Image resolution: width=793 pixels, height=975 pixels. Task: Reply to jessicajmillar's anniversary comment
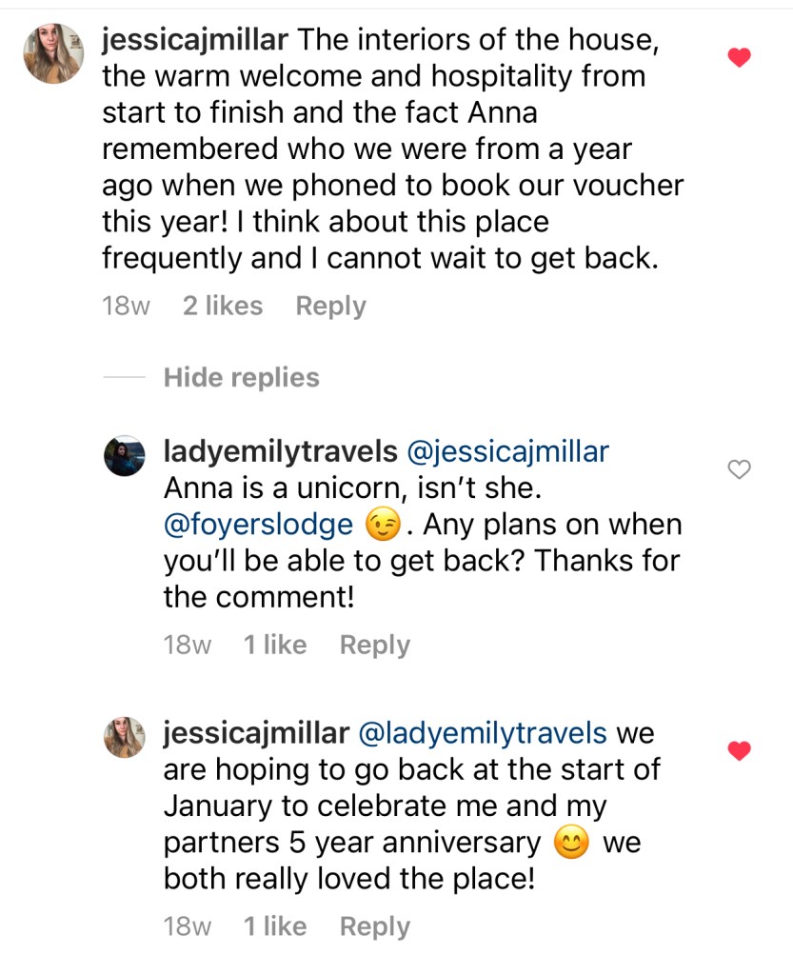(x=374, y=926)
